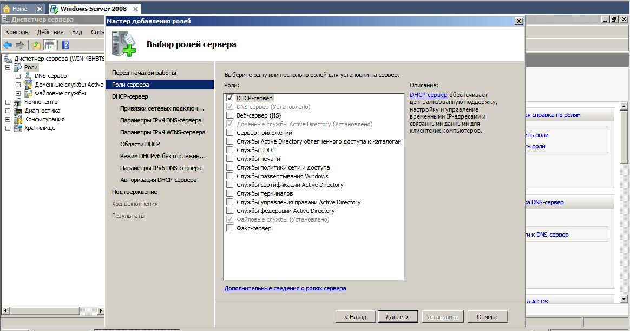Click the DNS-сервер tree icon
This screenshot has height=331, width=630.
click(28, 76)
